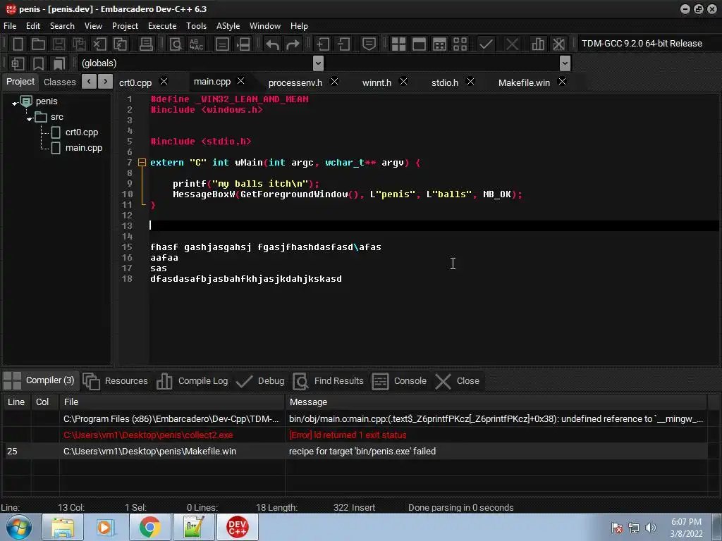Close the bottom compiler panel
The image size is (722, 541).
point(458,381)
